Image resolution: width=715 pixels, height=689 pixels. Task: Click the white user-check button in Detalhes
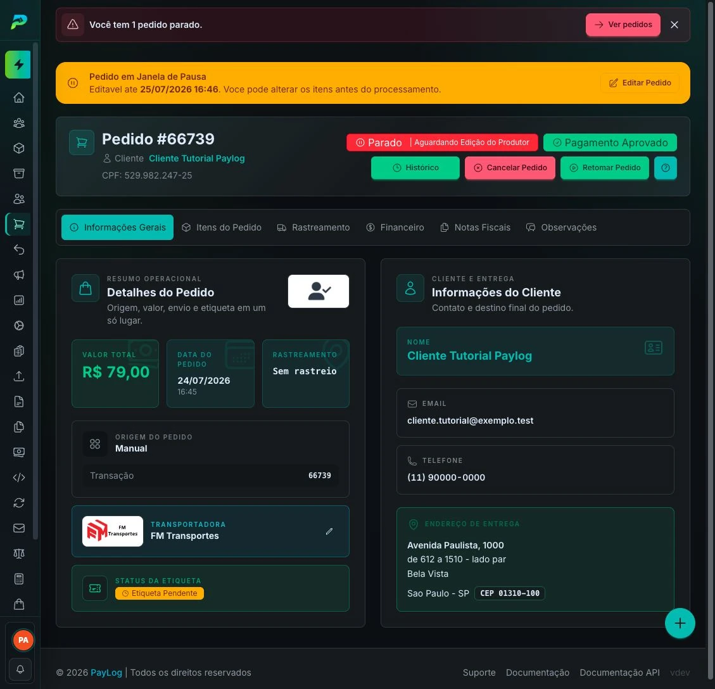319,291
